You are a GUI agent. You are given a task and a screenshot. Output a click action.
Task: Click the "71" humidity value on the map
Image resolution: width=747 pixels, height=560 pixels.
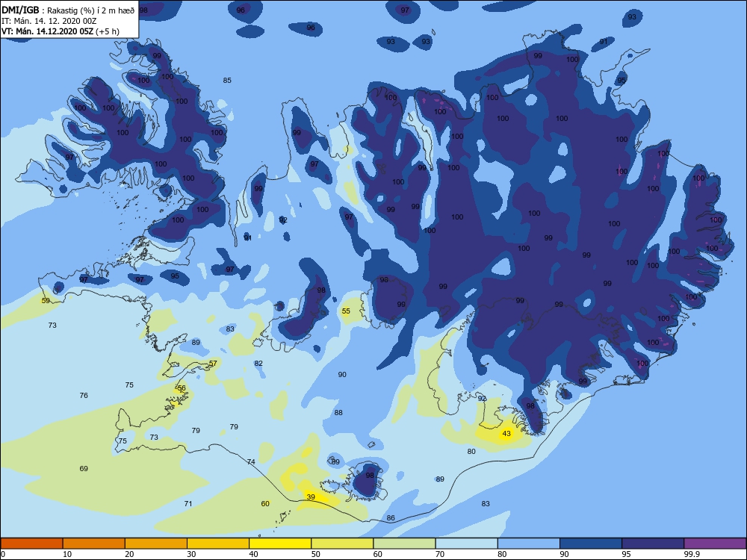point(188,503)
